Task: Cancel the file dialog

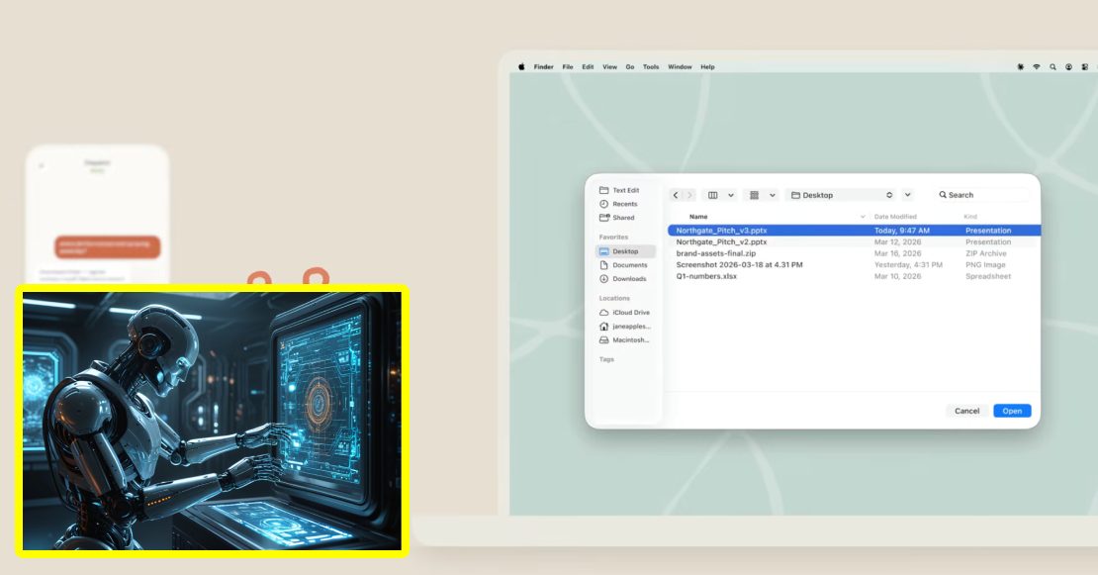Action: [x=965, y=411]
